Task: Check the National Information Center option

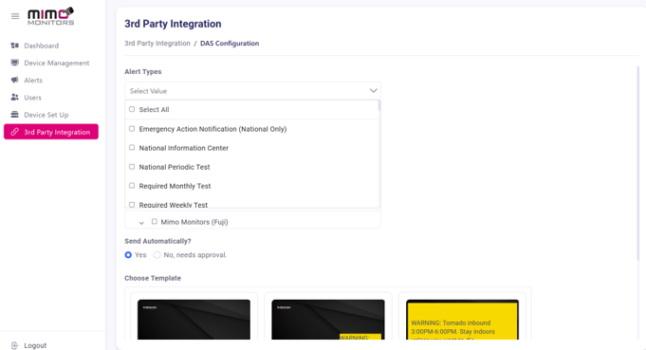Action: tap(132, 147)
